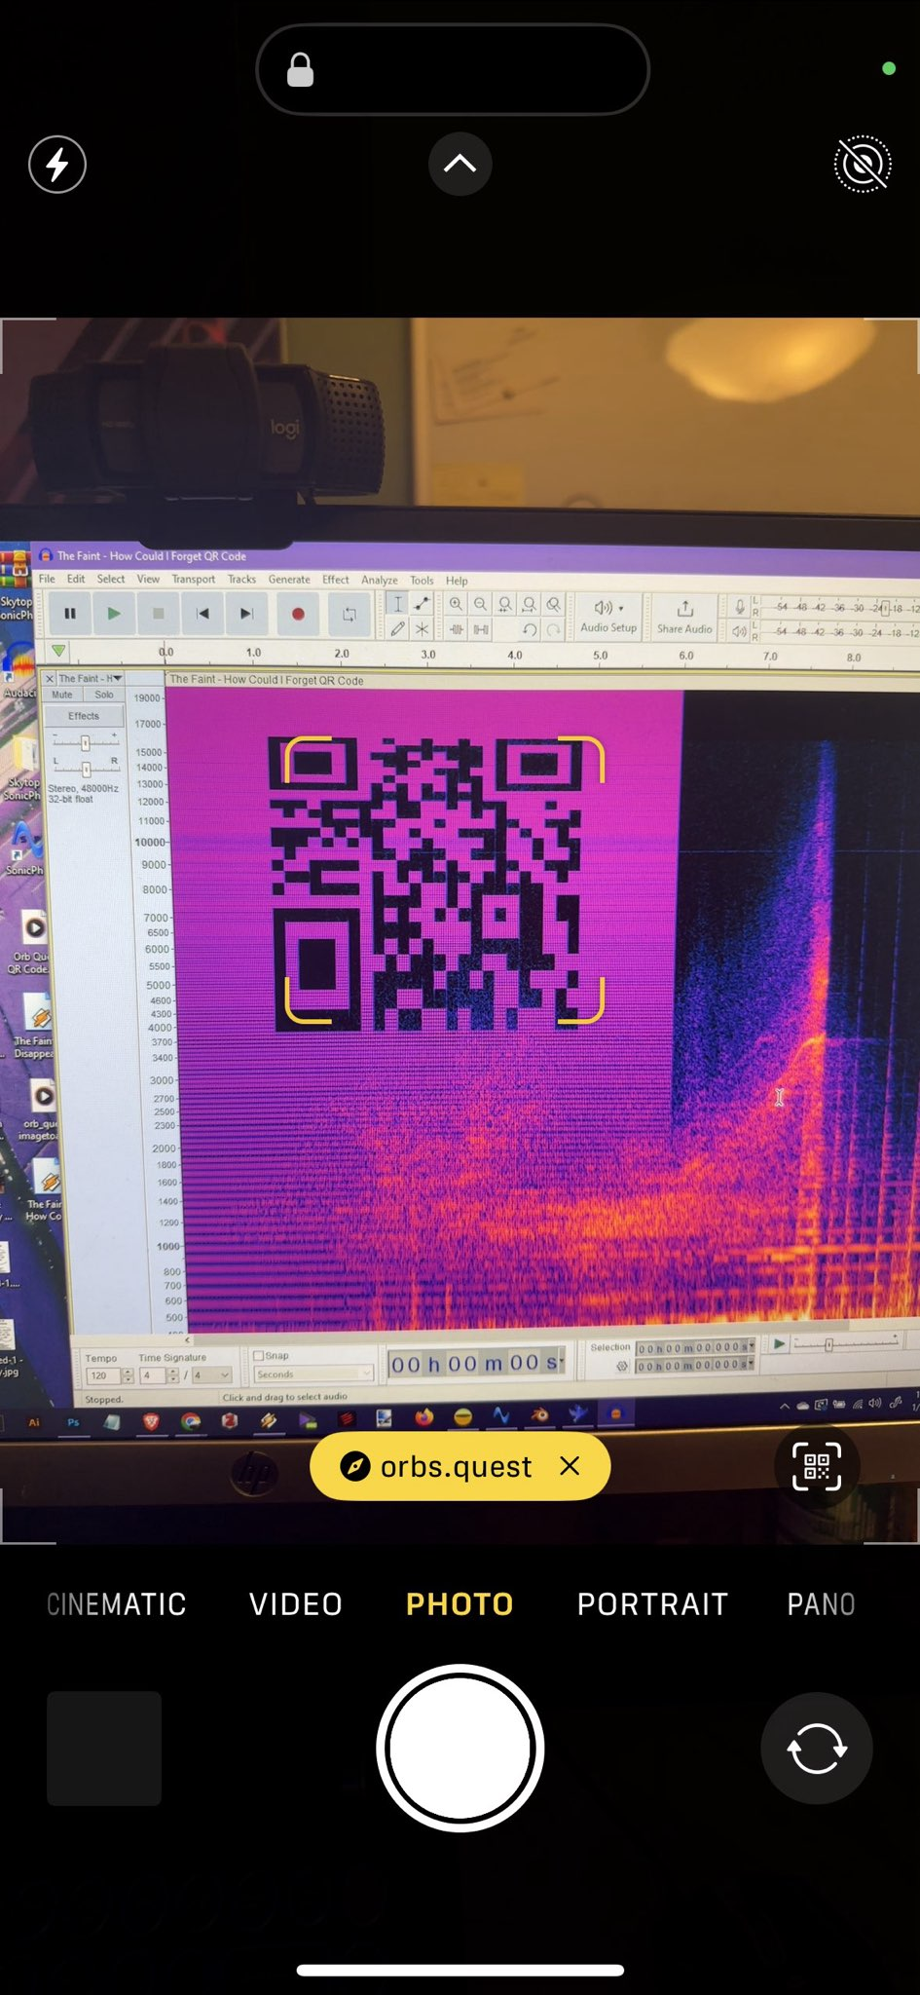Image resolution: width=920 pixels, height=1995 pixels.
Task: Switch to Video mode
Action: [x=296, y=1604]
